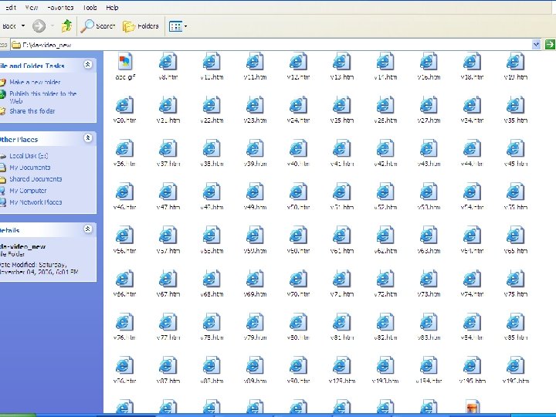Select the v85.htm file icon
Image resolution: width=556 pixels, height=417 pixels.
coord(516,323)
